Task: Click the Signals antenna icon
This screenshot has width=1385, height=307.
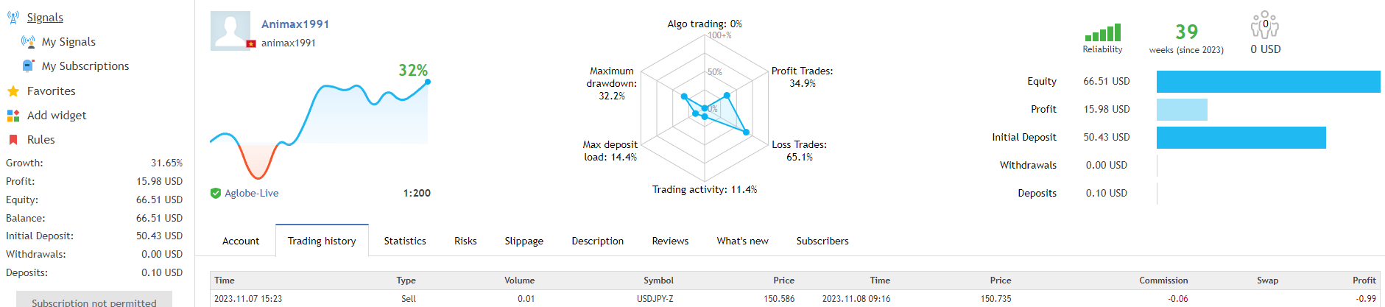Action: coord(13,17)
